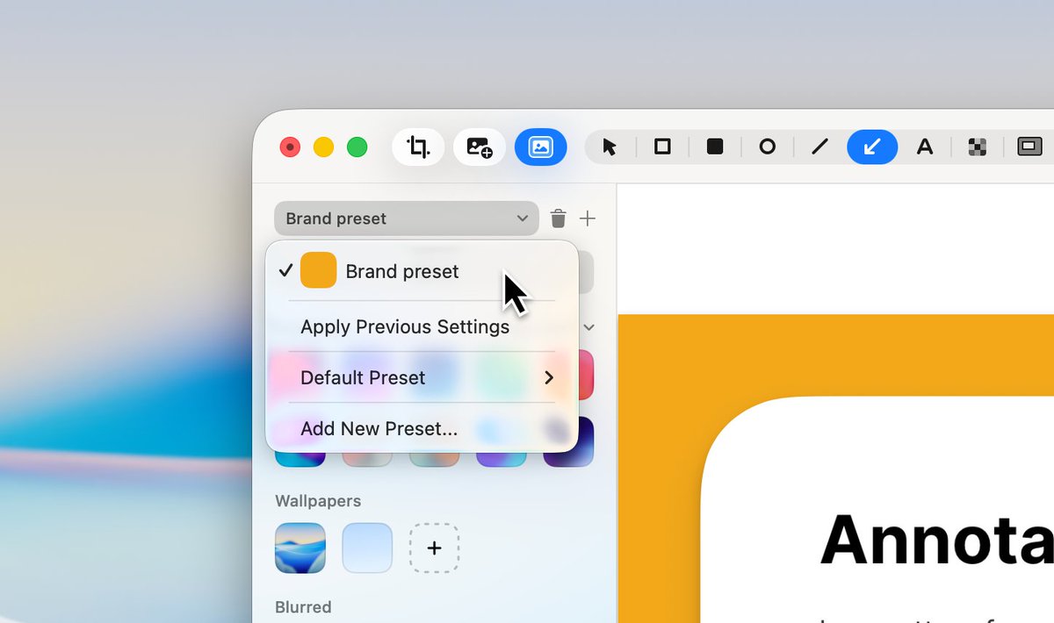The height and width of the screenshot is (623, 1054).
Task: Choose the outlined rectangle tool
Action: [x=662, y=147]
